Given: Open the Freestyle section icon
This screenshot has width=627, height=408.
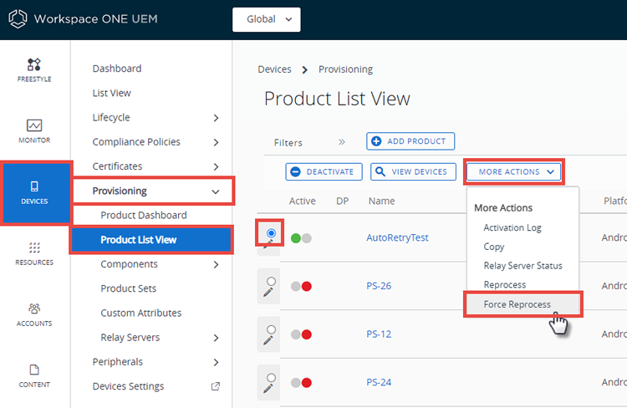Looking at the screenshot, I should 34,64.
